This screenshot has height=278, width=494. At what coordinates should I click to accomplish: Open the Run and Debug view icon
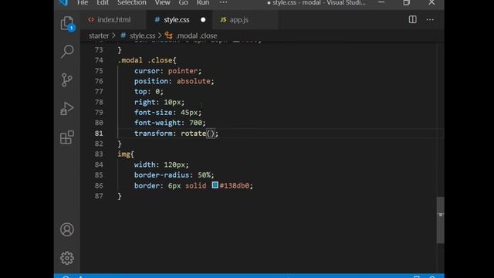point(67,108)
